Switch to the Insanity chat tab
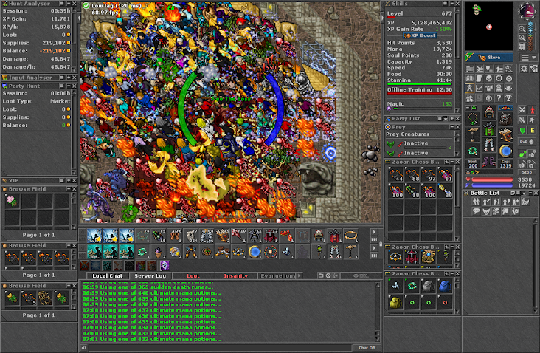The image size is (540, 353). (x=236, y=275)
